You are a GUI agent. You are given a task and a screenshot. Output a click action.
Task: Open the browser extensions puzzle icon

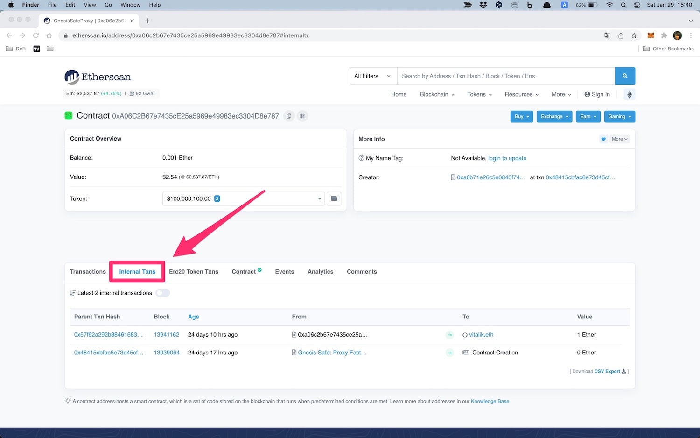664,35
